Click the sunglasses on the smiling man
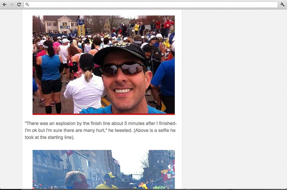Screen dimensions: 287x190 pos(122,69)
